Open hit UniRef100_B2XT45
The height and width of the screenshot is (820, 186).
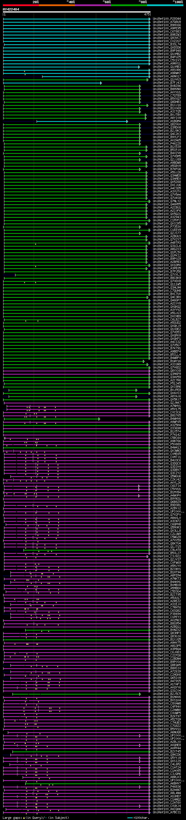coord(167,752)
